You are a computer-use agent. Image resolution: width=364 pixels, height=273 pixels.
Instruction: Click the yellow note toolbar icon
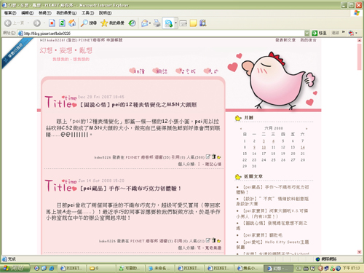tap(194, 23)
